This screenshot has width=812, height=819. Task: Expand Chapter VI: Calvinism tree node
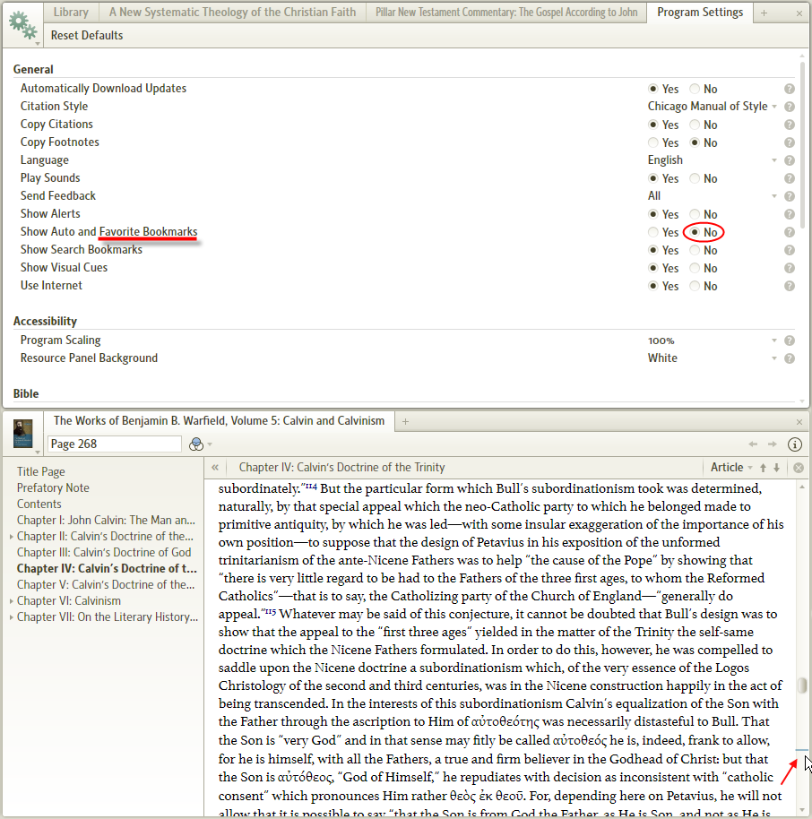tap(12, 601)
